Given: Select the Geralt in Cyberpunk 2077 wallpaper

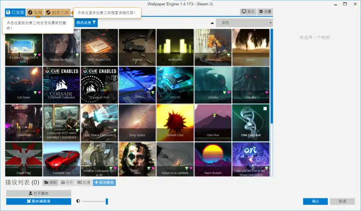Looking at the screenshot, I should [x=99, y=159].
